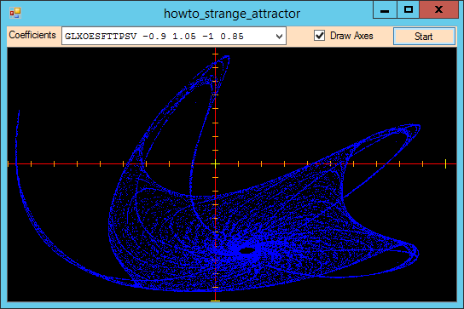This screenshot has width=464, height=309.
Task: Click the yellow tick at right end of X axis
Action: [x=445, y=163]
